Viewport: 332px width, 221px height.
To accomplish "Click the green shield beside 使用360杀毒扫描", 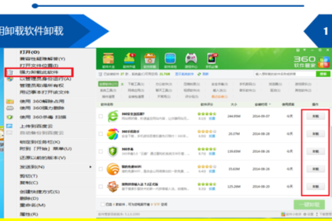I will pos(10,117).
